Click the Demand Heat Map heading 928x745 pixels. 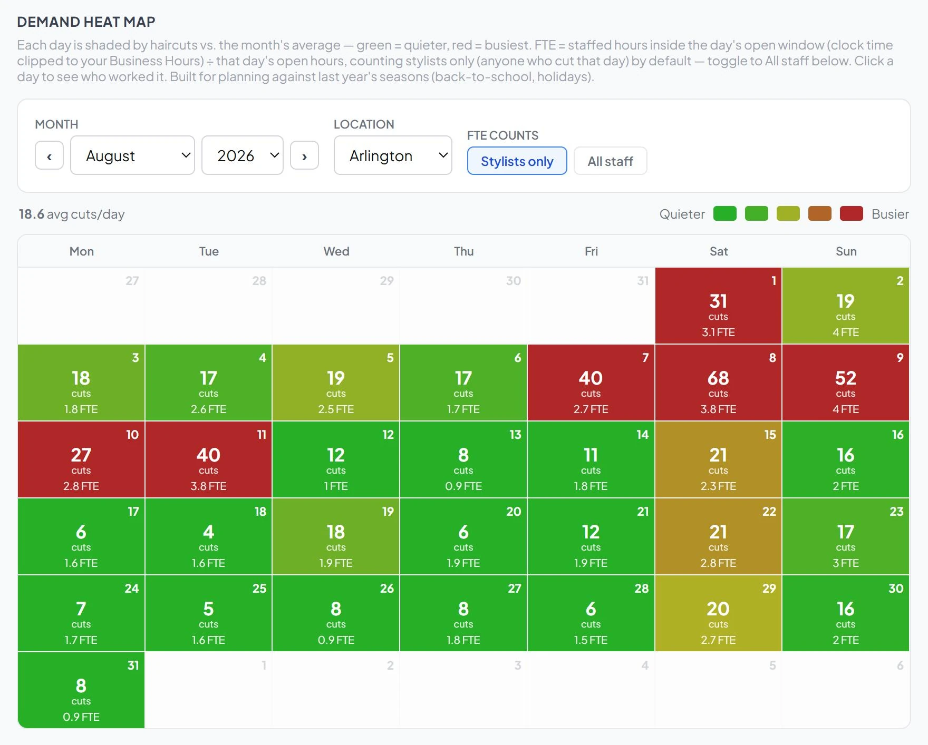(x=86, y=22)
